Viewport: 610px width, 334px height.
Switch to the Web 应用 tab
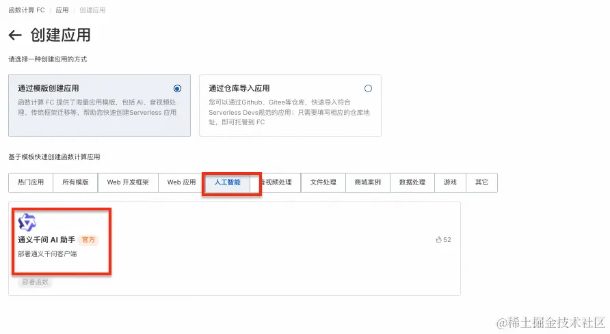181,182
